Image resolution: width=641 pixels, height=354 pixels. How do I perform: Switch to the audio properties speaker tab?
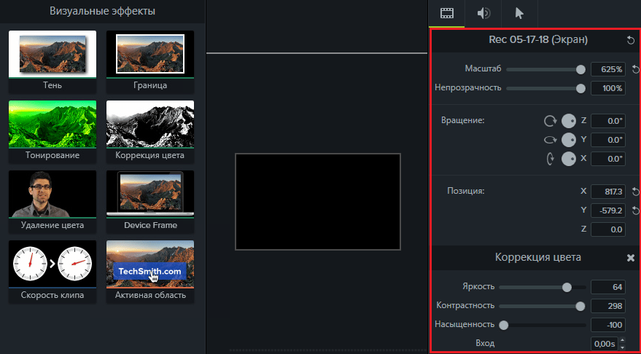pyautogui.click(x=483, y=13)
